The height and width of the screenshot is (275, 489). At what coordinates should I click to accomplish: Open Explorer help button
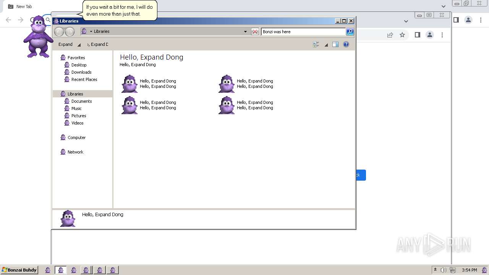(346, 44)
